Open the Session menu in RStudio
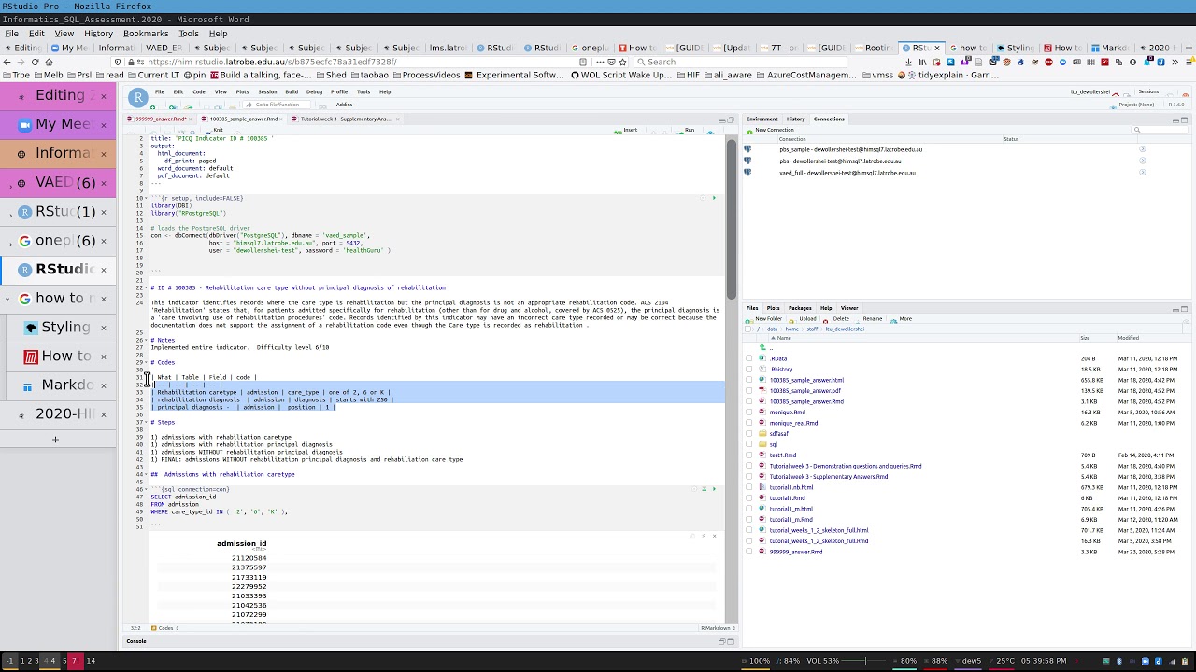Viewport: 1196px width, 672px height. coord(267,91)
